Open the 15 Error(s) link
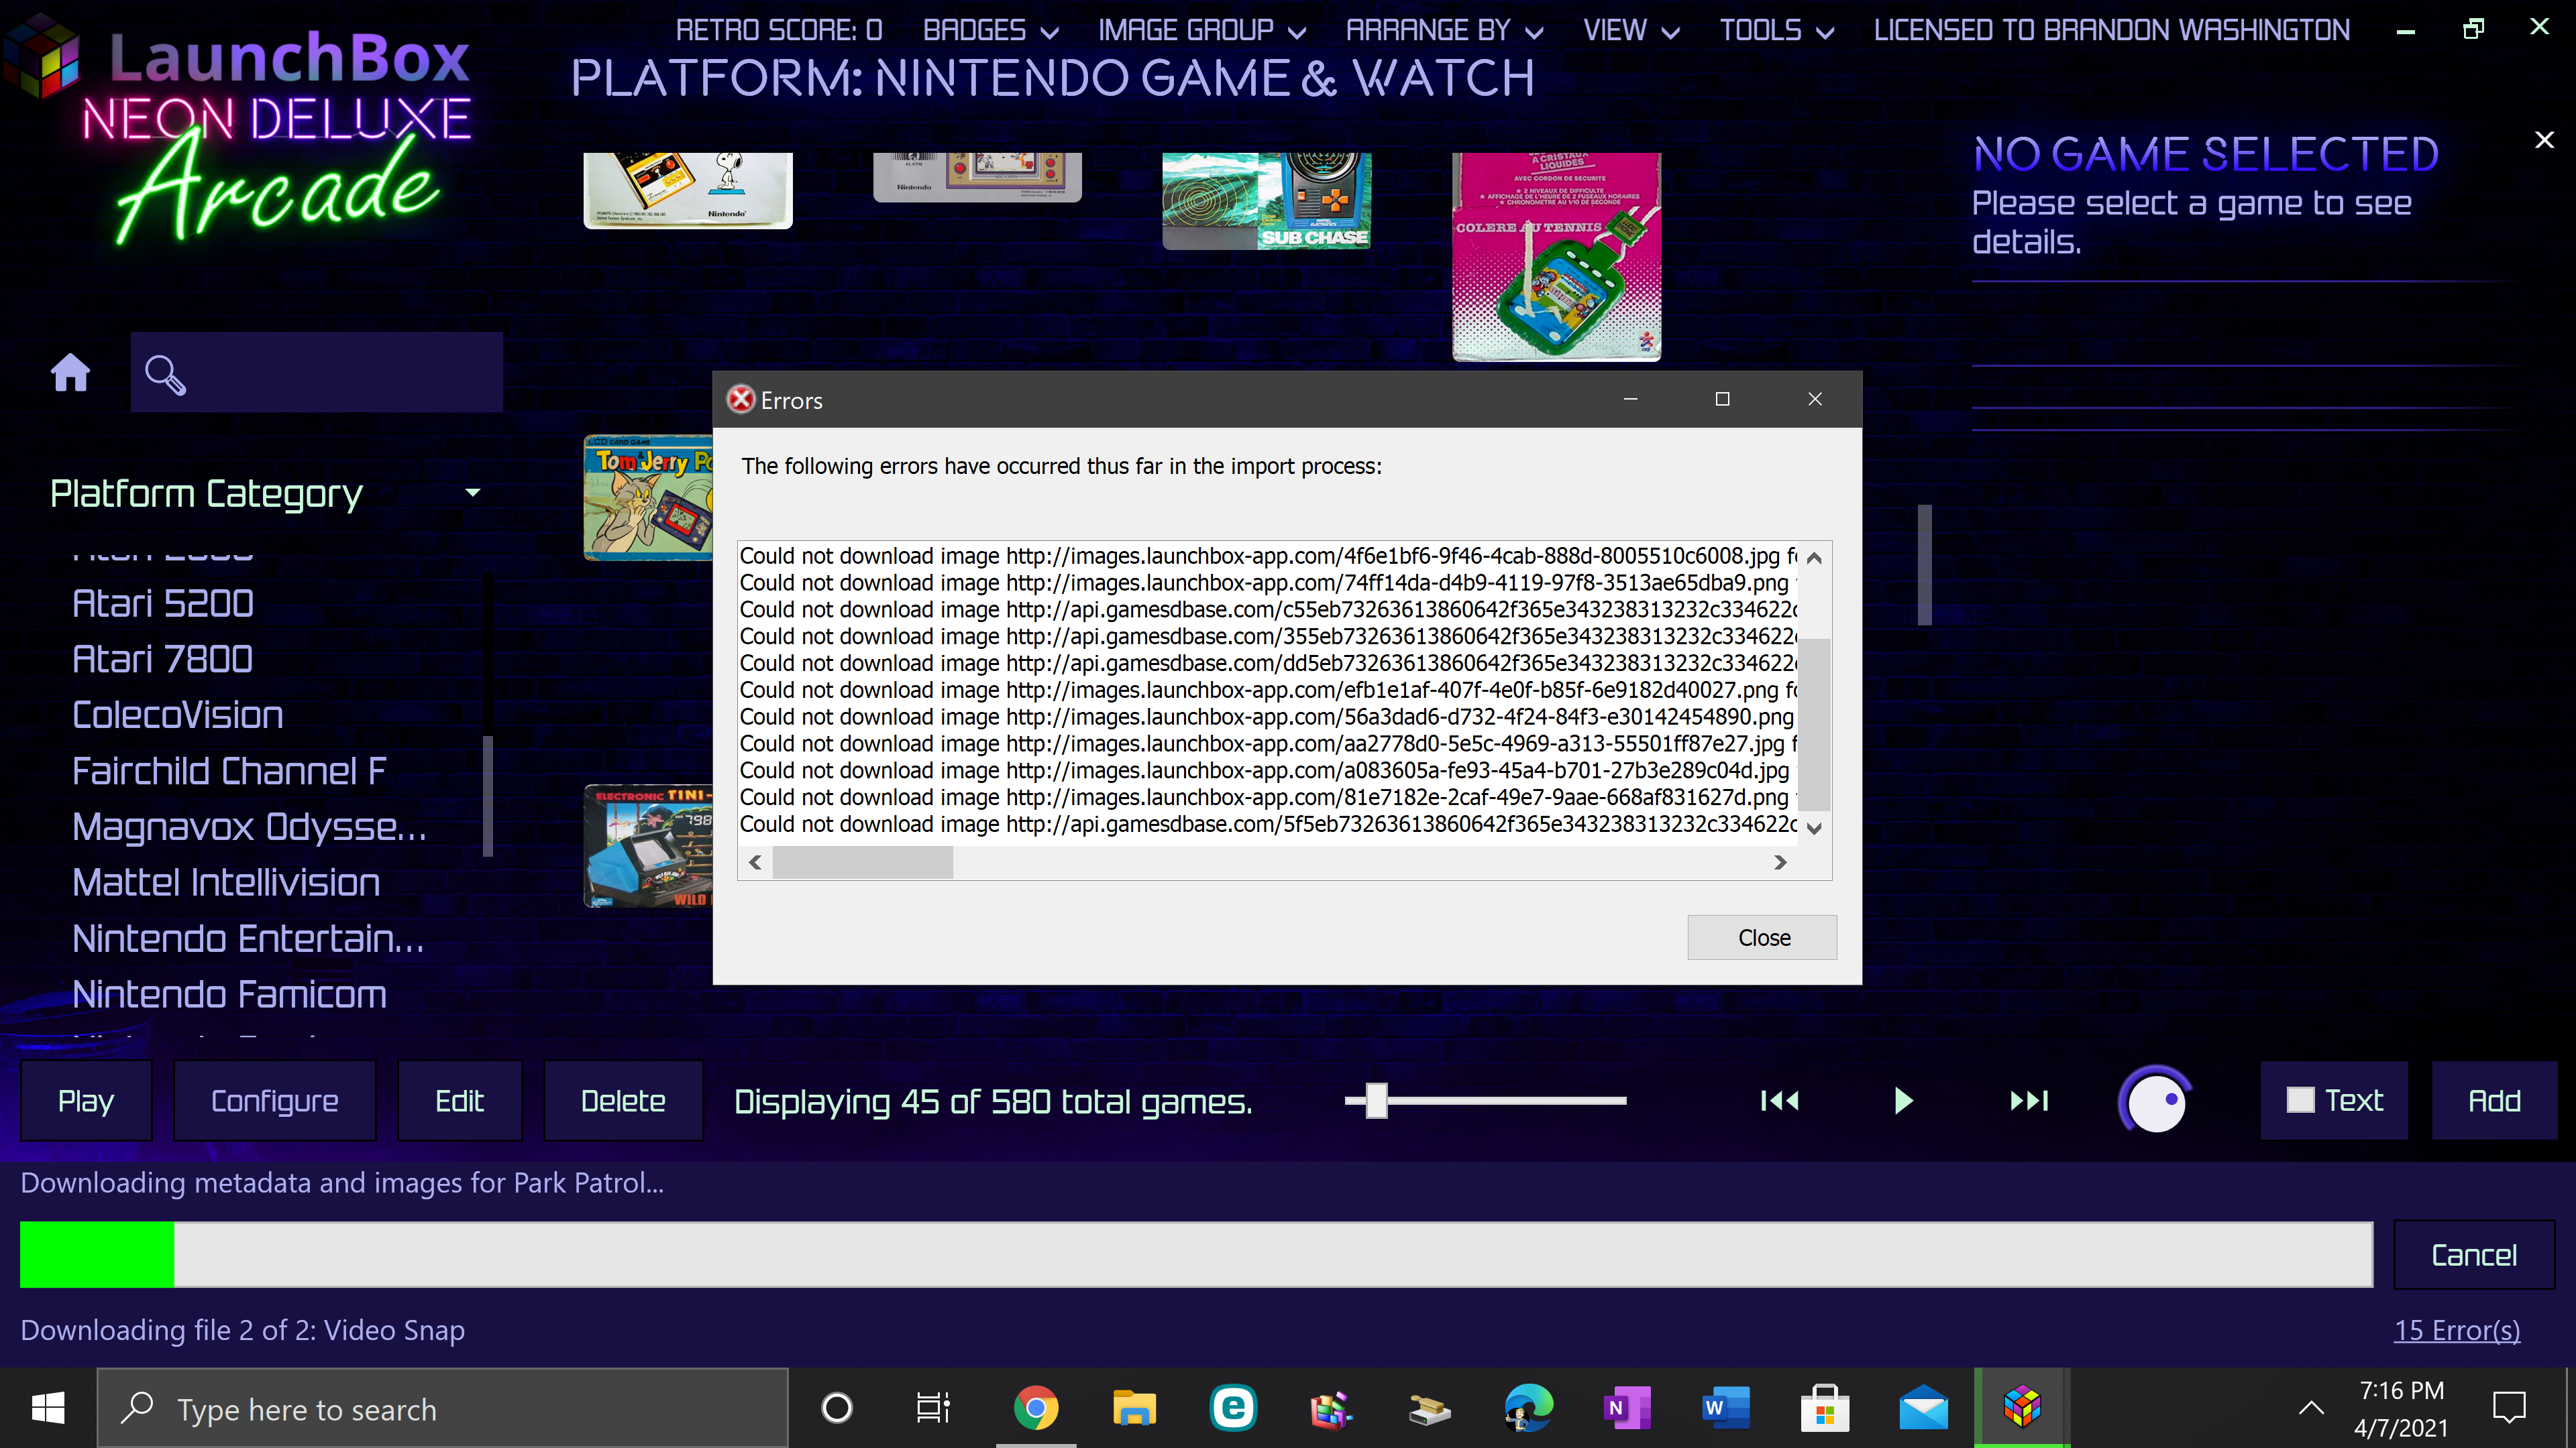The height and width of the screenshot is (1448, 2576). point(2457,1330)
